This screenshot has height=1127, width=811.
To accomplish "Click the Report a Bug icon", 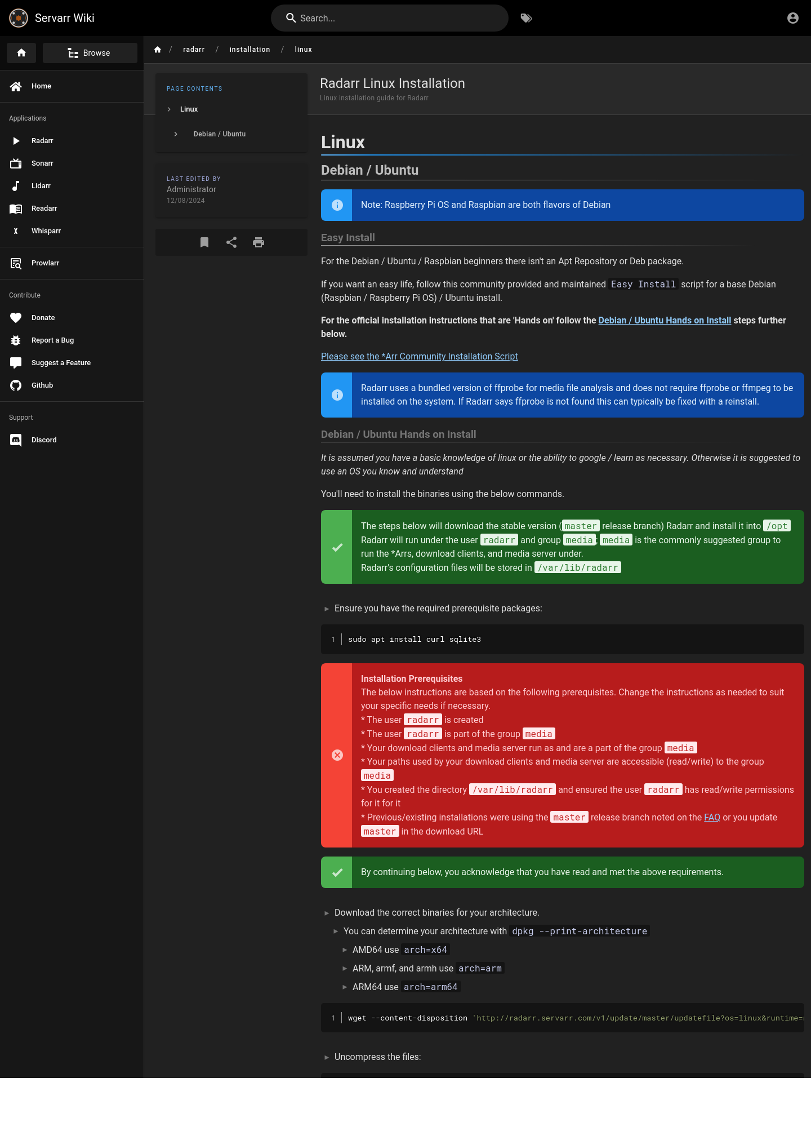I will (16, 340).
